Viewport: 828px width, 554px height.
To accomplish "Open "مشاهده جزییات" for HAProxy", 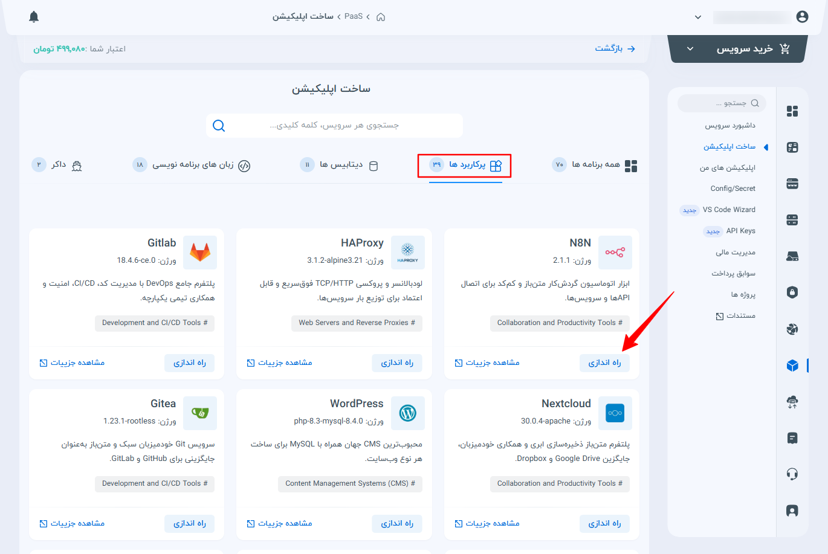I will (280, 362).
